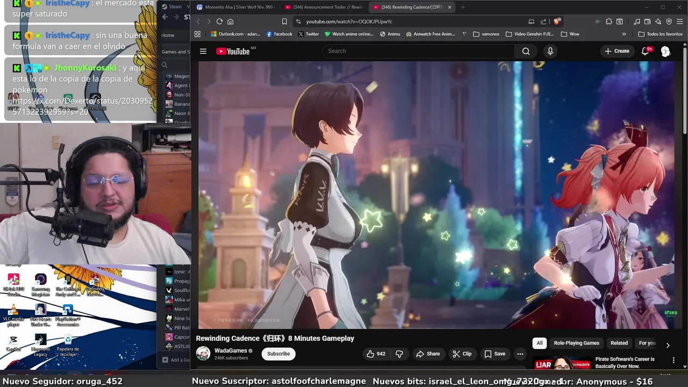Reload the page in the browser
Screen dimensions: 688x387
tap(219, 21)
